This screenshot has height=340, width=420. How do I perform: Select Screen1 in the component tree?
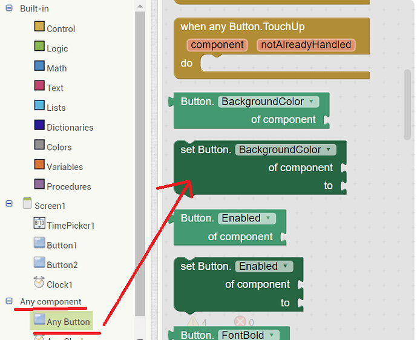(50, 206)
